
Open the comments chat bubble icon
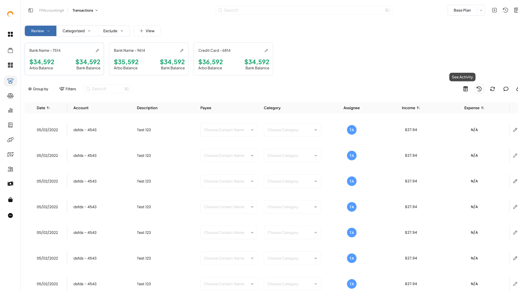click(x=506, y=89)
